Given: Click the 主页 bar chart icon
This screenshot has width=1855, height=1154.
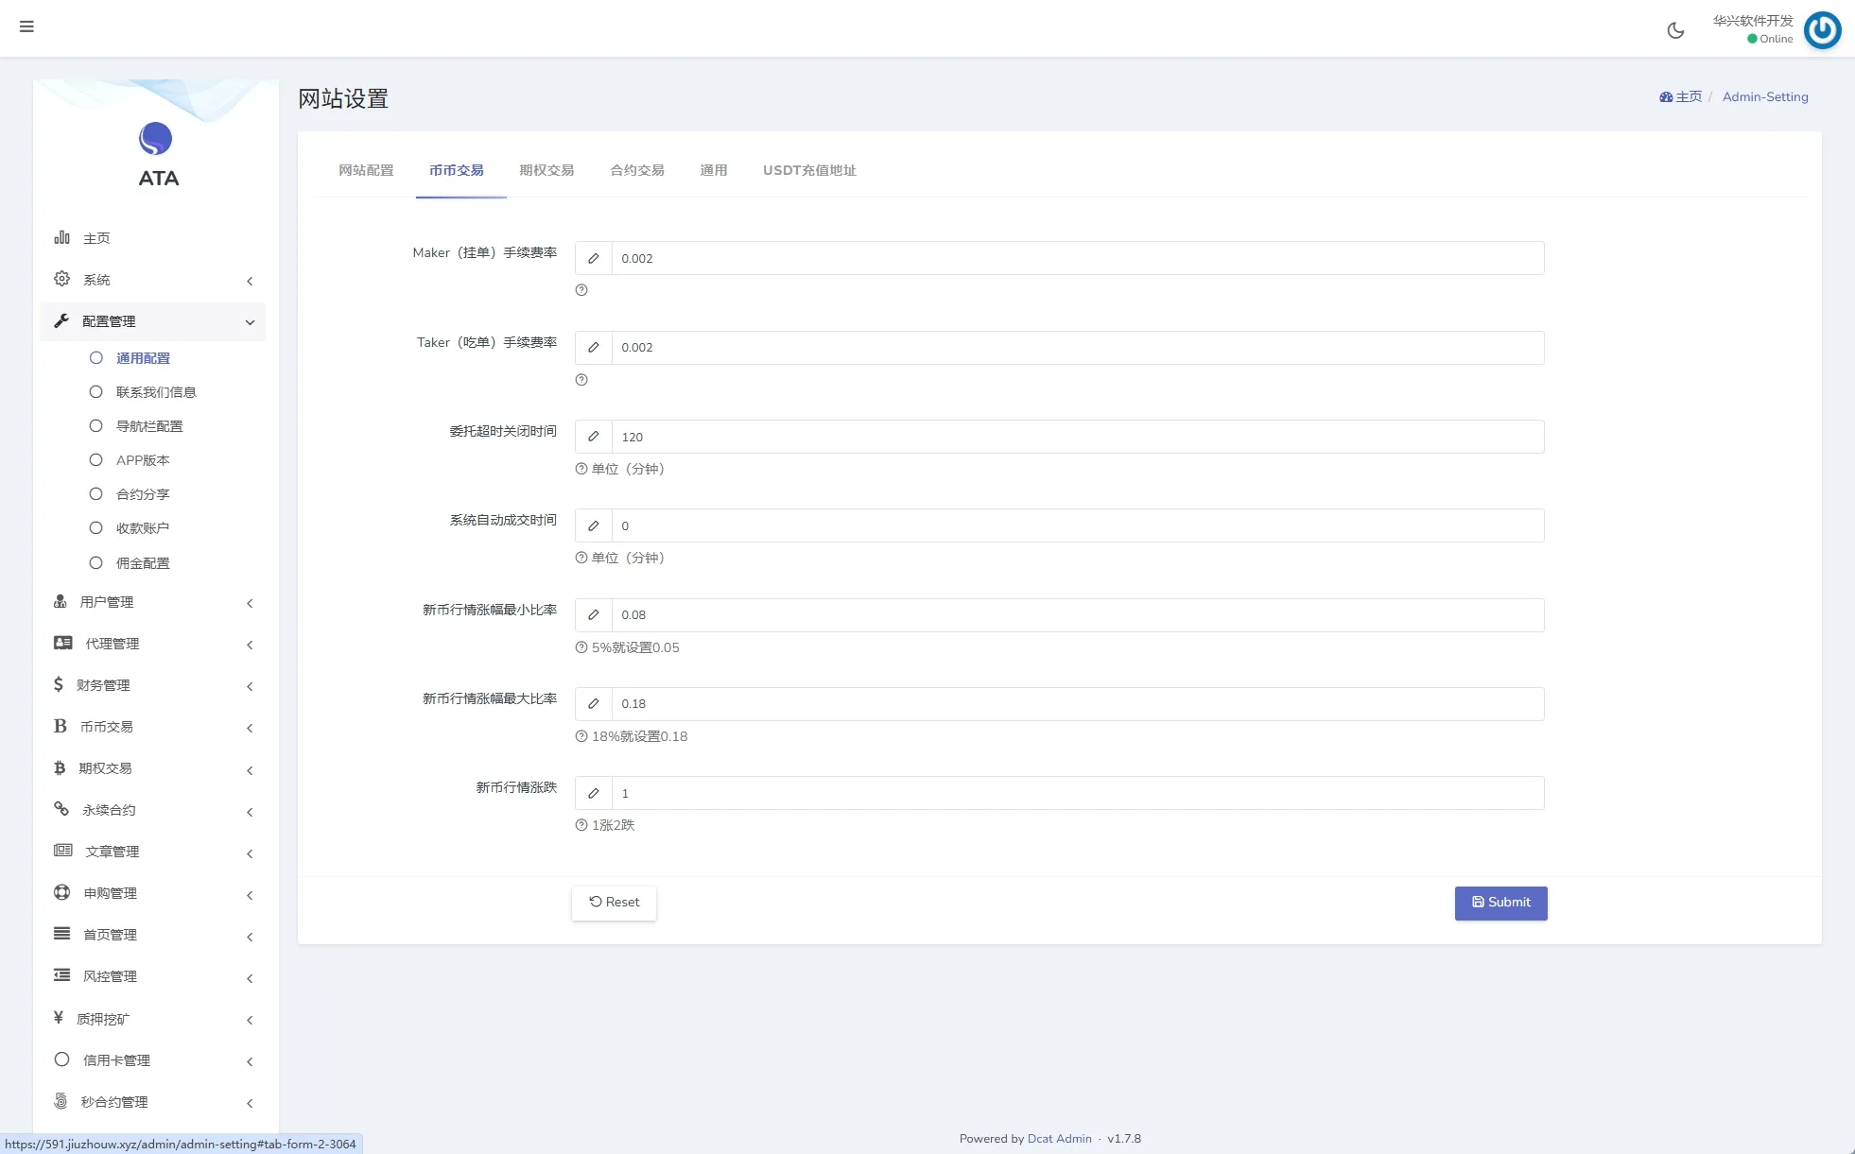Looking at the screenshot, I should coord(62,237).
